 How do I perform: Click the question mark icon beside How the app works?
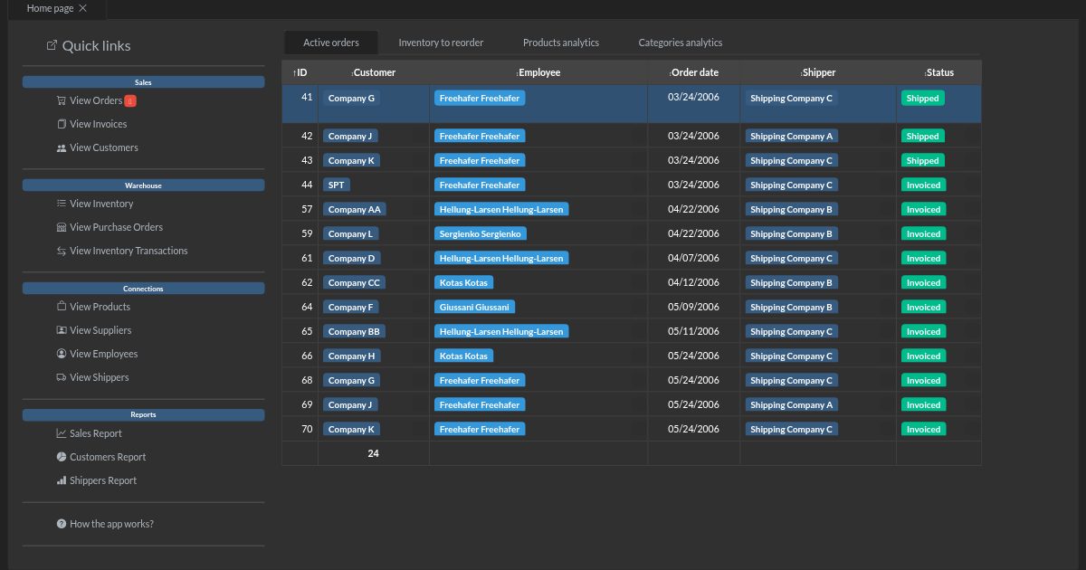pos(62,524)
